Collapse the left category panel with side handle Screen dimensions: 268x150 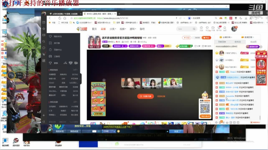coord(80,79)
